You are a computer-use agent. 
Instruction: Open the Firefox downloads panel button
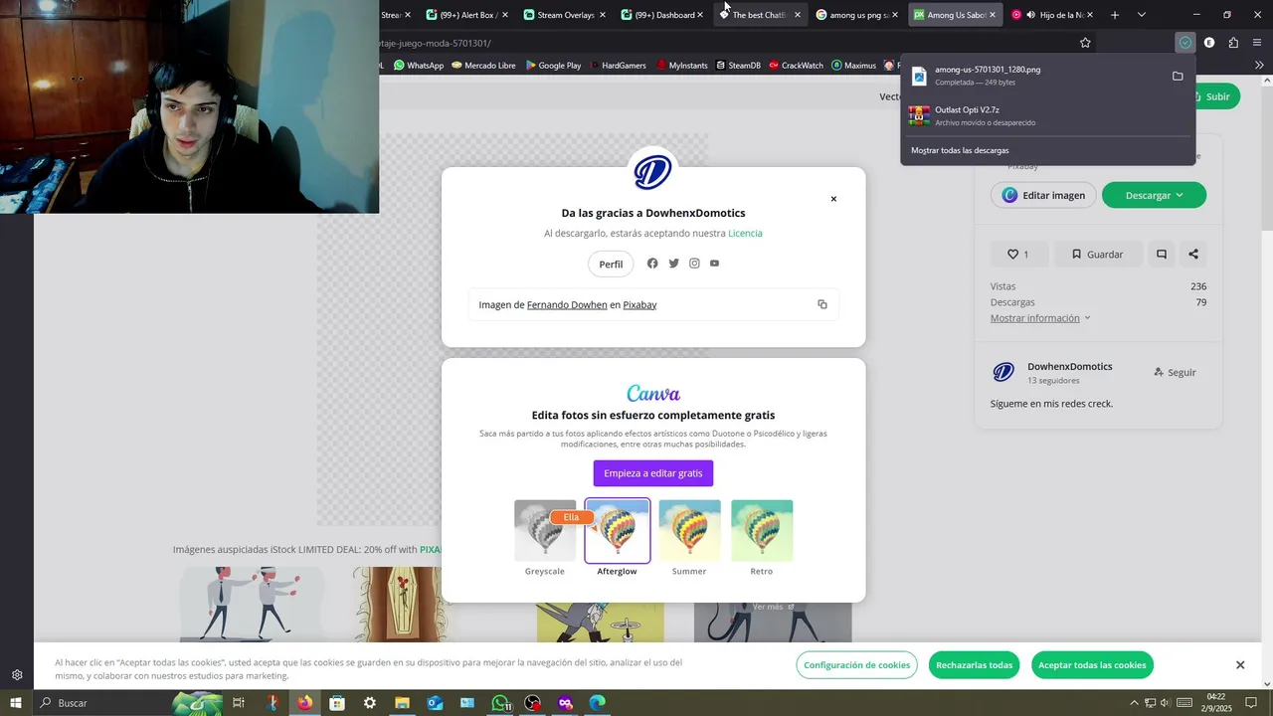[x=1184, y=43]
